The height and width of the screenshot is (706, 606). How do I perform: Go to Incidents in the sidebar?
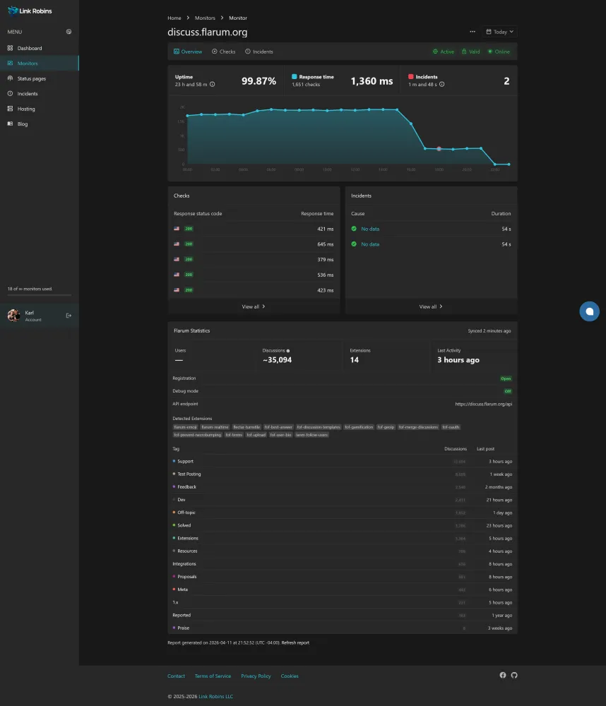pyautogui.click(x=39, y=94)
